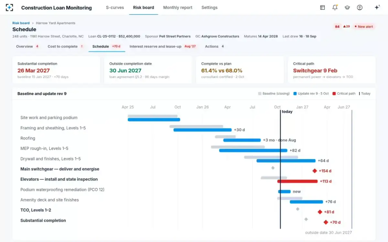388x242 pixels.
Task: Select the Risk board top tab
Action: click(x=144, y=7)
